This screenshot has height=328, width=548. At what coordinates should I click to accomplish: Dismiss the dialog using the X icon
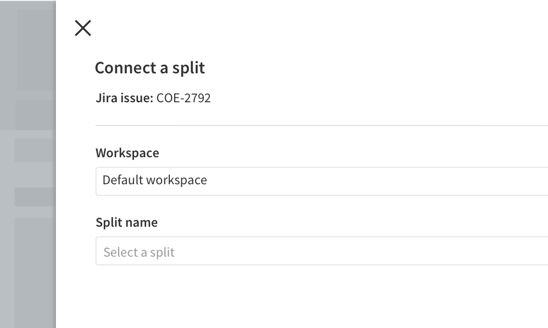click(83, 28)
